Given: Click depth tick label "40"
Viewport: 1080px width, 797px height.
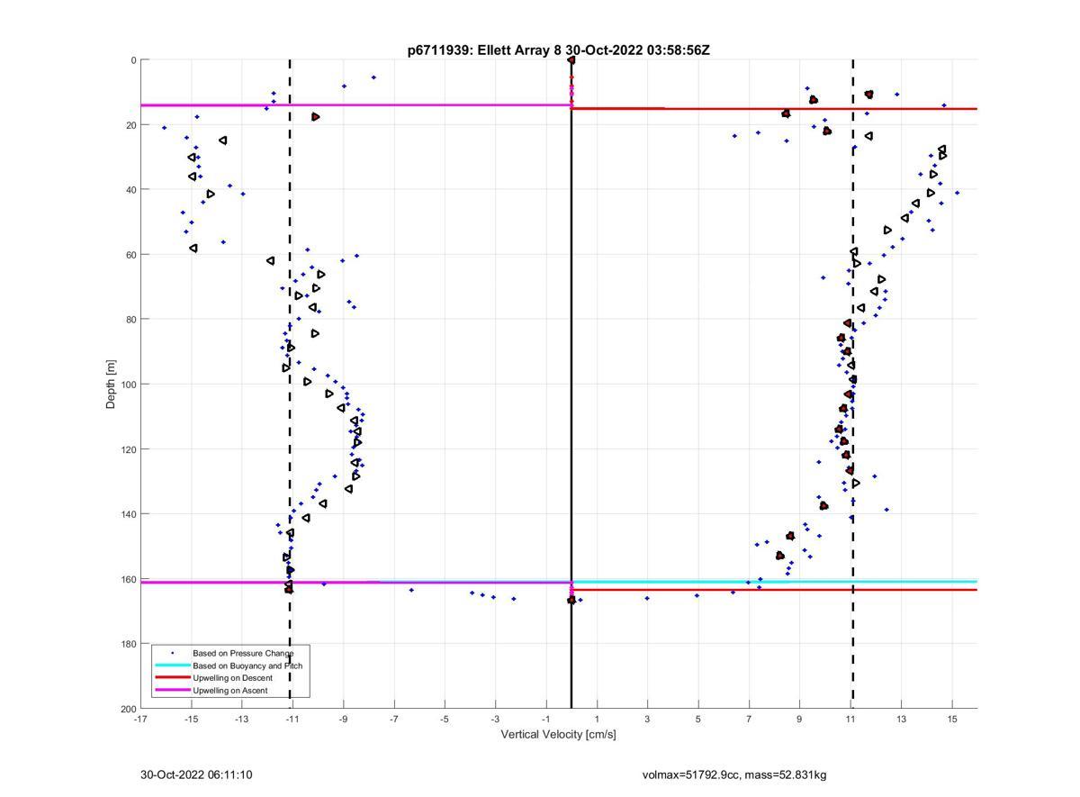Looking at the screenshot, I should pos(130,190).
